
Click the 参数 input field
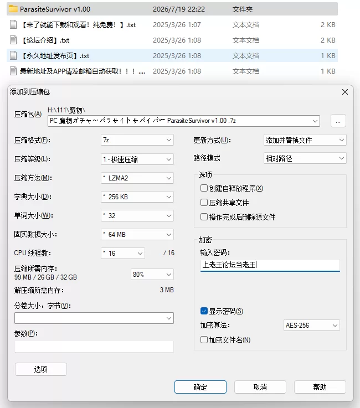pyautogui.click(x=94, y=347)
